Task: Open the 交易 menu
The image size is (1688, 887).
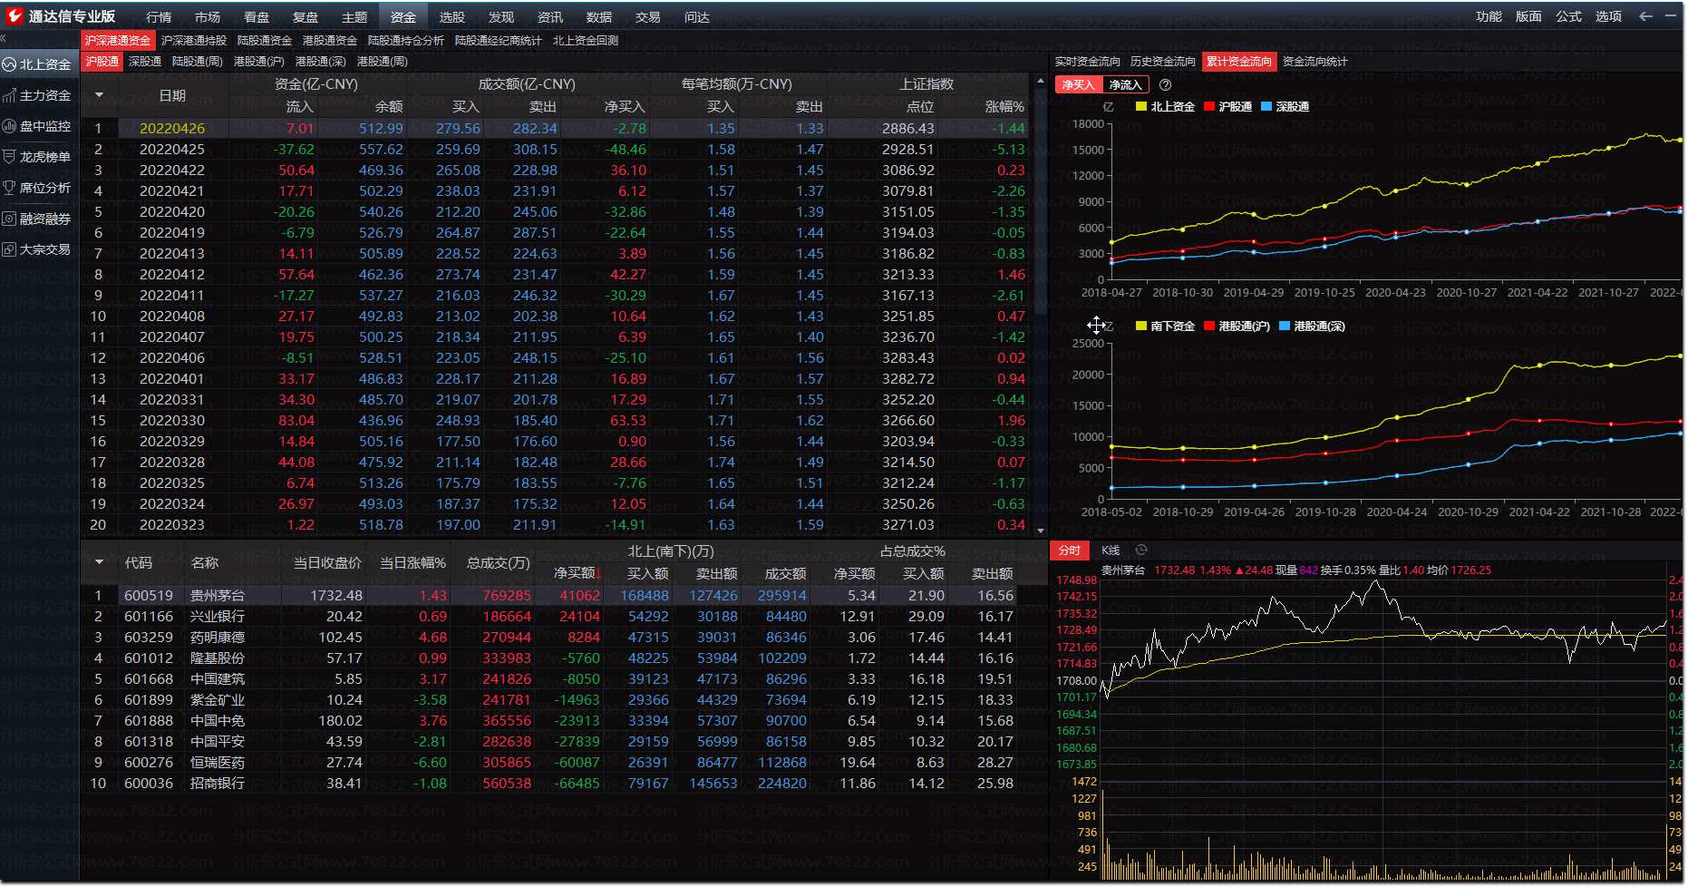Action: (x=648, y=17)
